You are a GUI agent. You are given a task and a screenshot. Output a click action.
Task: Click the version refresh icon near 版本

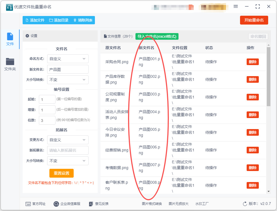coord(245,204)
